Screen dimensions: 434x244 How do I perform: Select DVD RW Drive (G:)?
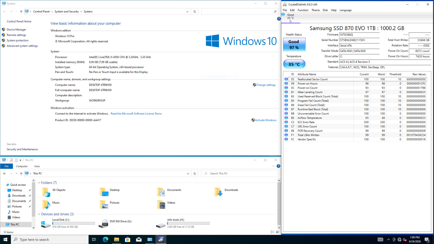pos(115,223)
